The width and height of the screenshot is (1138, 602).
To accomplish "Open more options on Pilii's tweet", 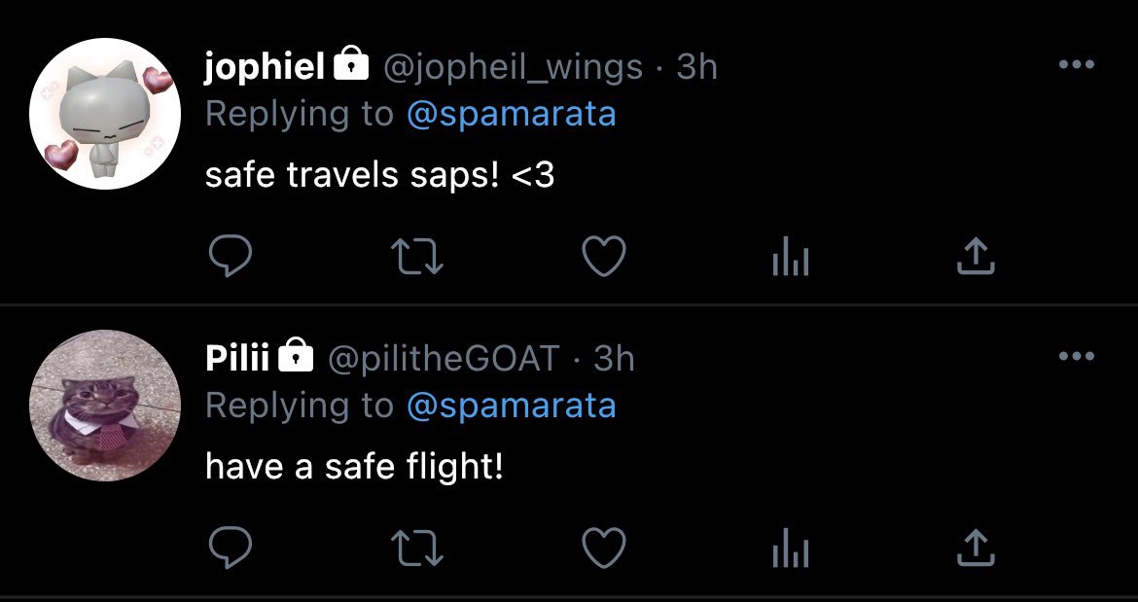I will [x=1077, y=356].
